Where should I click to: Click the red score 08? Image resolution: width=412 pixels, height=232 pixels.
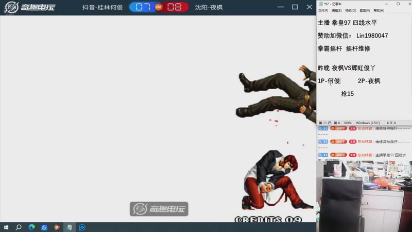[175, 7]
